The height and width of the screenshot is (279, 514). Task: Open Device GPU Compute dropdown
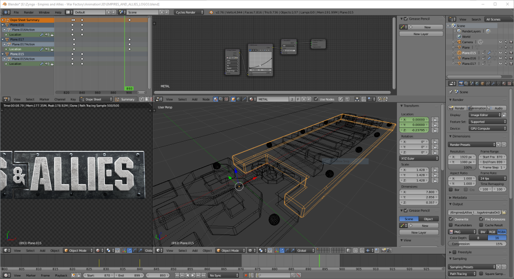tap(487, 128)
